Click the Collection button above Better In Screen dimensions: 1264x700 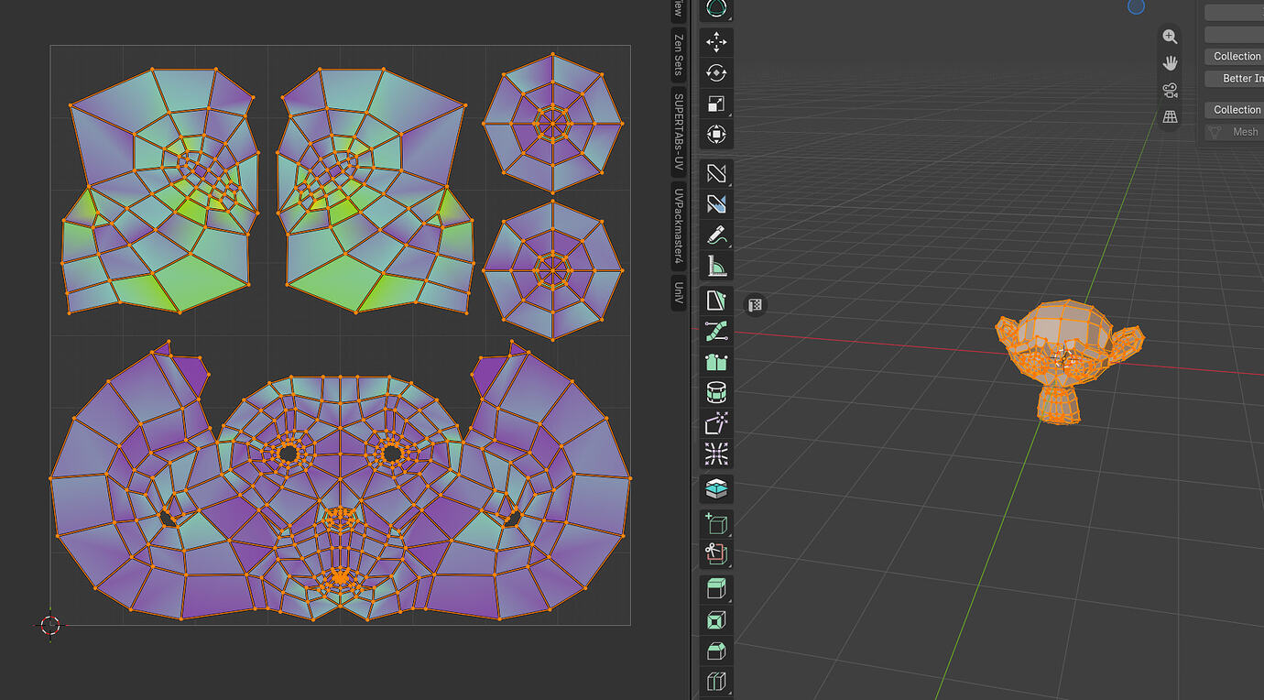(1235, 56)
